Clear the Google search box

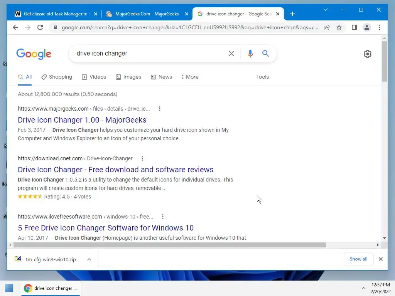click(231, 53)
